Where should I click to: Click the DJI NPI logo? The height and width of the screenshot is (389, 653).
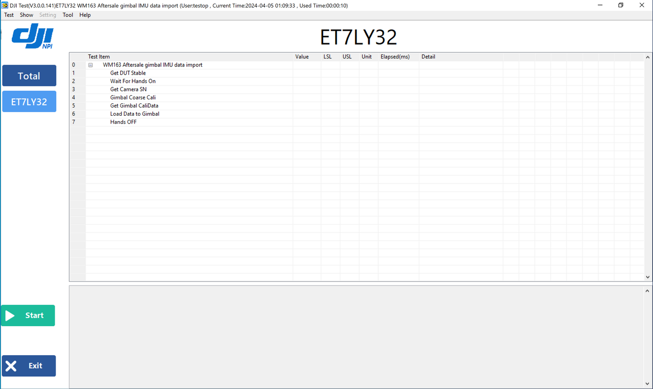(x=33, y=37)
